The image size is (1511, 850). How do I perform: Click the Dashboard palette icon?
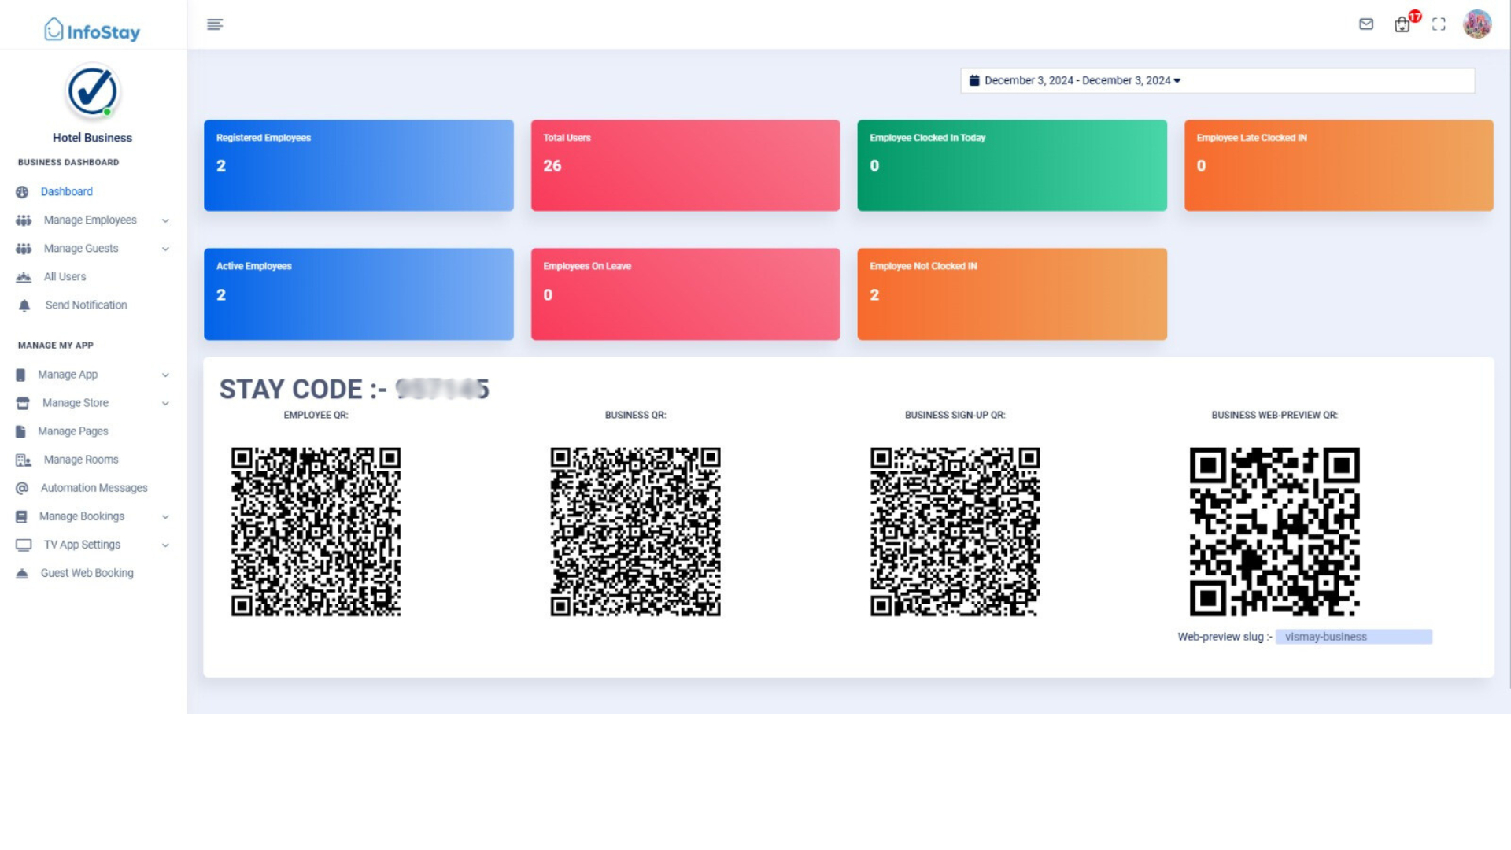click(x=22, y=192)
